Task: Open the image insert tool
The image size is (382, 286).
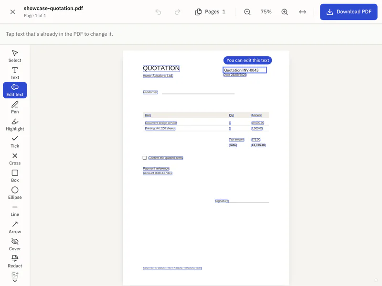Action: (x=15, y=275)
